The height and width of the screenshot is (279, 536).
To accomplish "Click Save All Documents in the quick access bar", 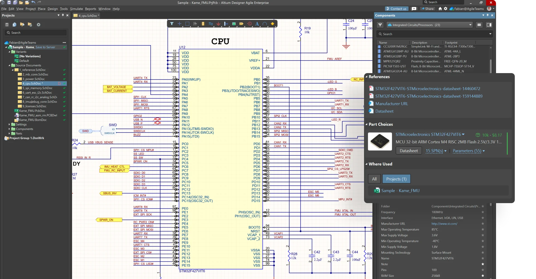I will click(15, 3).
